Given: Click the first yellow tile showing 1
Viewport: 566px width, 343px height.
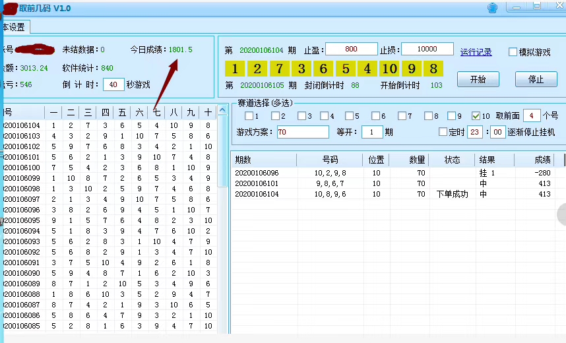Looking at the screenshot, I should [235, 69].
